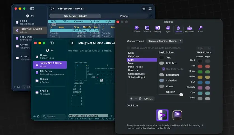Switch to the Prompt tab

pos(124,16)
